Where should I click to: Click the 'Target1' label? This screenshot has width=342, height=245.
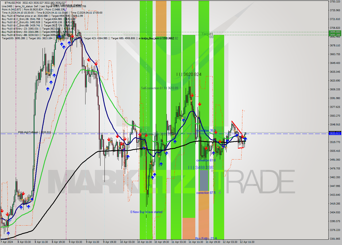click(x=207, y=34)
